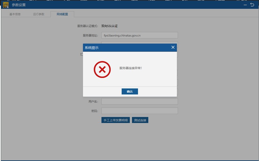Click the 密码 input field
Image resolution: width=259 pixels, height=161 pixels.
click(x=140, y=111)
